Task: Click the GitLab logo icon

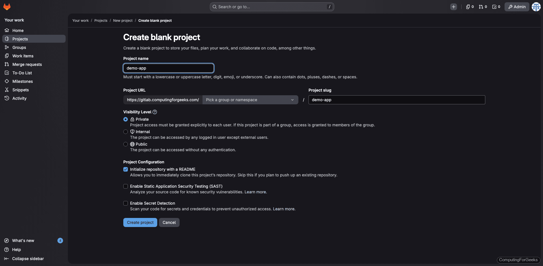Action: (7, 7)
